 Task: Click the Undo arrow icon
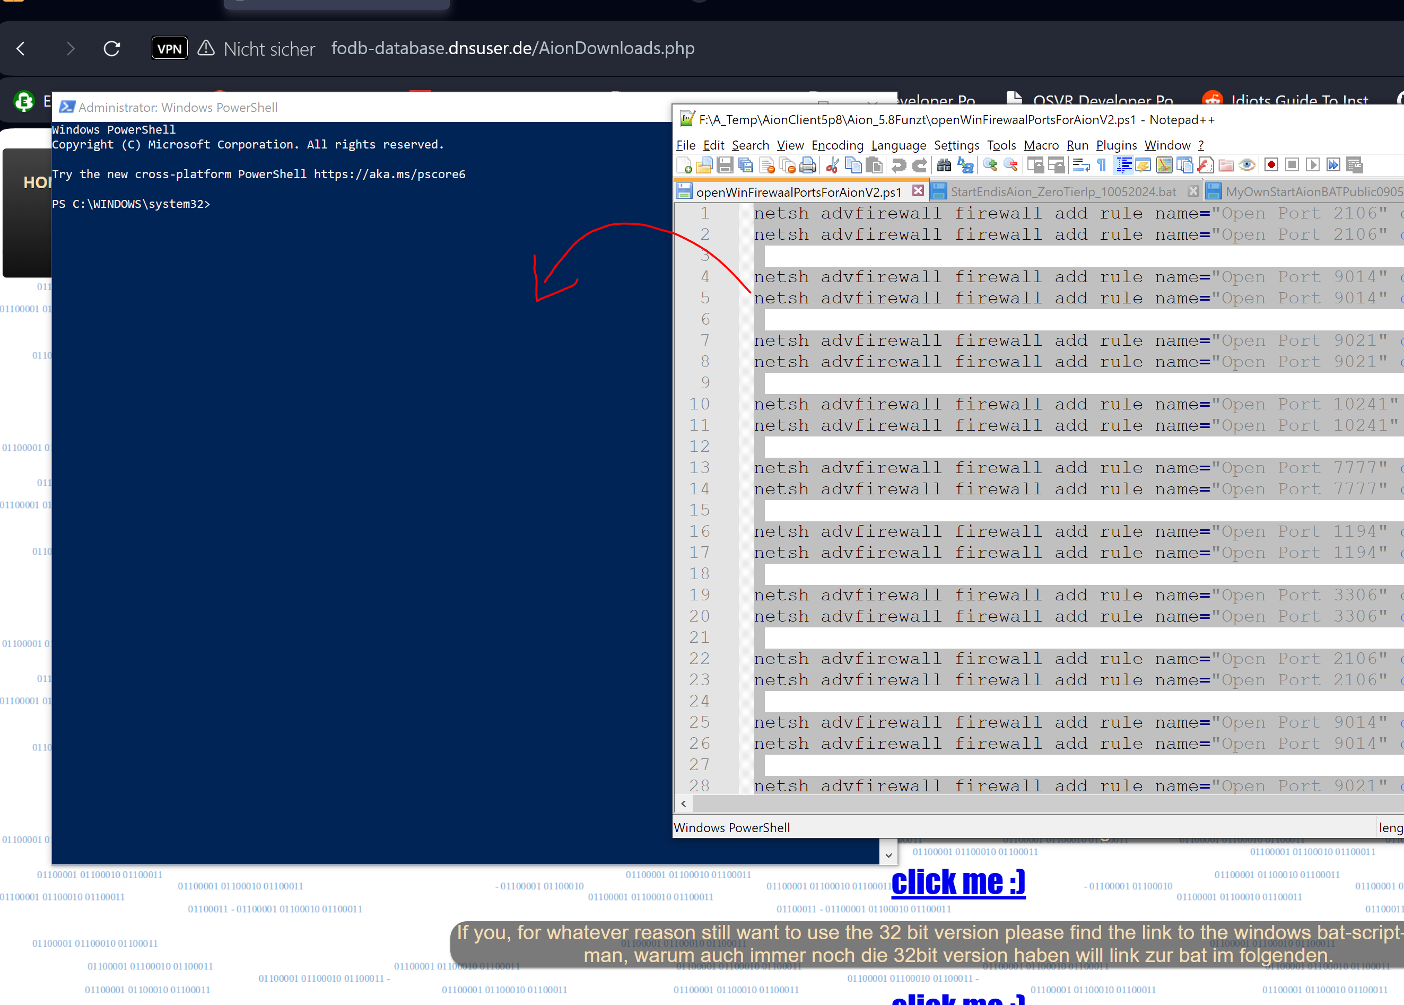(899, 165)
